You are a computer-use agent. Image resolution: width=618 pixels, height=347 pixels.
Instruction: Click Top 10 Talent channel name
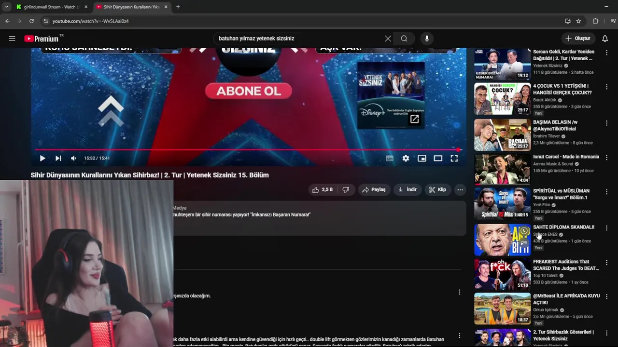pos(546,276)
